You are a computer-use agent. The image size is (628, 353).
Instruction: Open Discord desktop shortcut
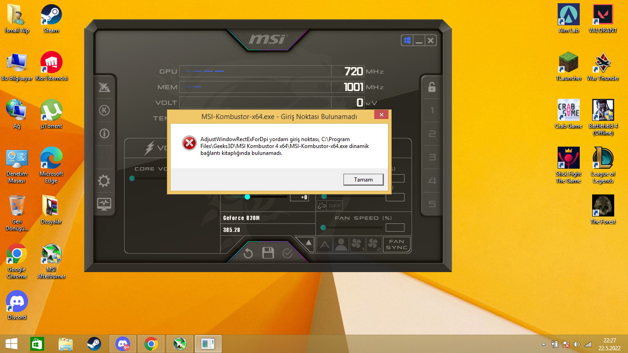coord(17,306)
